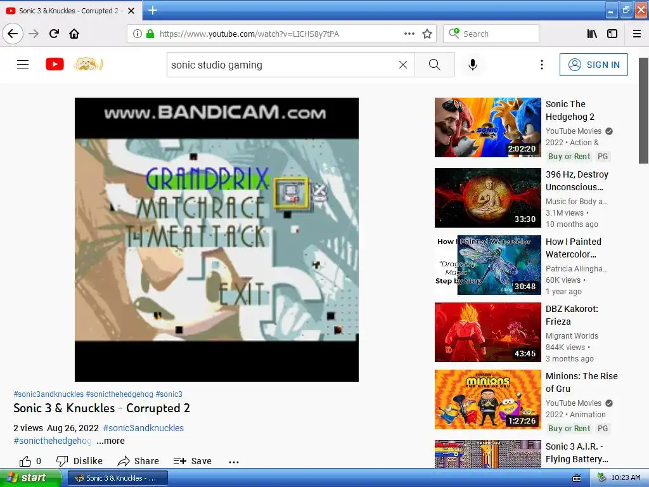Open How I Painted Watercolor thumbnail
649x487 pixels.
pos(487,265)
